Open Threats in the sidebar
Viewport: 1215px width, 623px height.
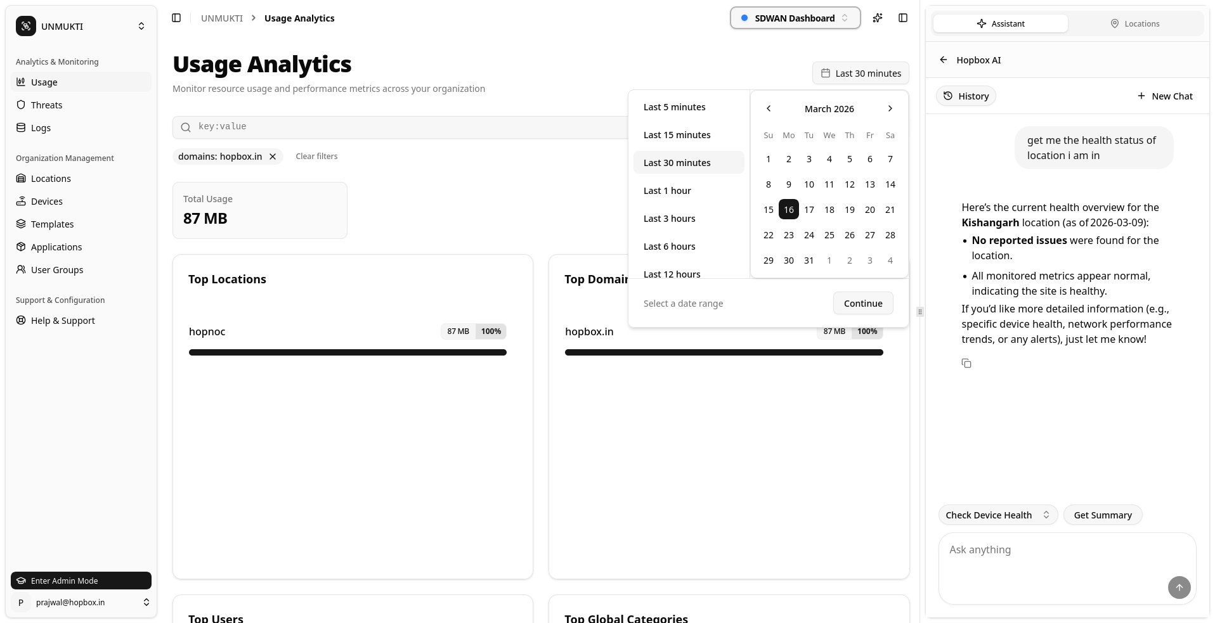pos(46,105)
